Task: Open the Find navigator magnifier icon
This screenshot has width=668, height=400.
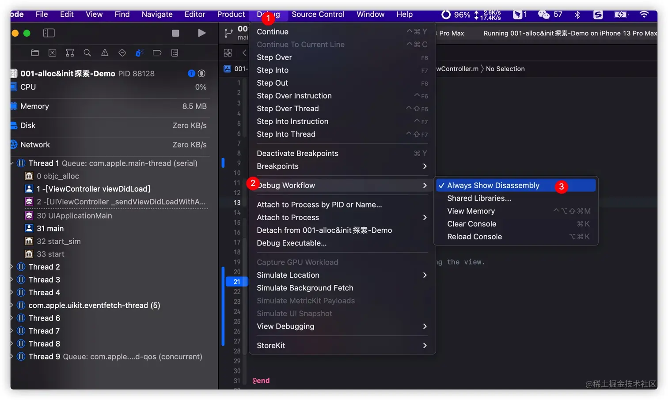Action: tap(87, 53)
